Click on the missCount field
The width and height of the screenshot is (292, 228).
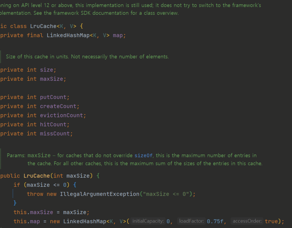tap(55, 134)
